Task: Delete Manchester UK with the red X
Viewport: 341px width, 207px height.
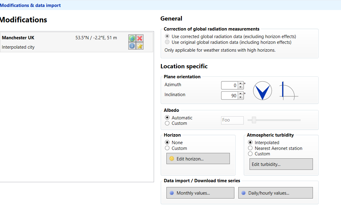Action: 140,38
